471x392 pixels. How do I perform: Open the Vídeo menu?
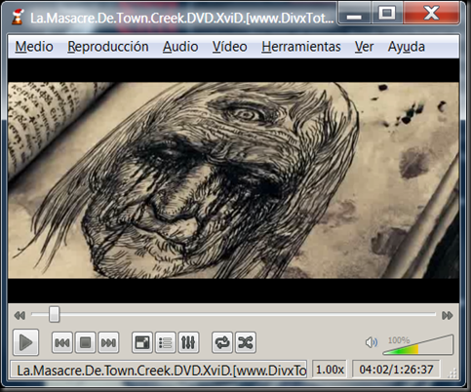point(230,47)
